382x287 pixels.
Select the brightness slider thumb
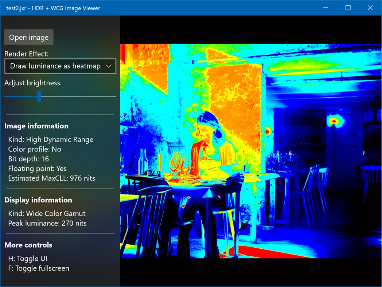[39, 97]
